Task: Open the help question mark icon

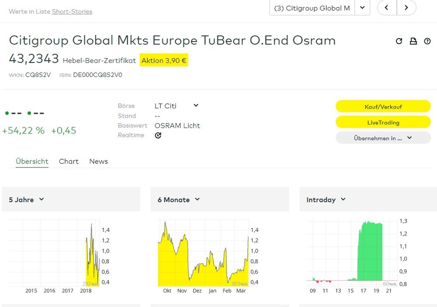Action: [x=427, y=41]
